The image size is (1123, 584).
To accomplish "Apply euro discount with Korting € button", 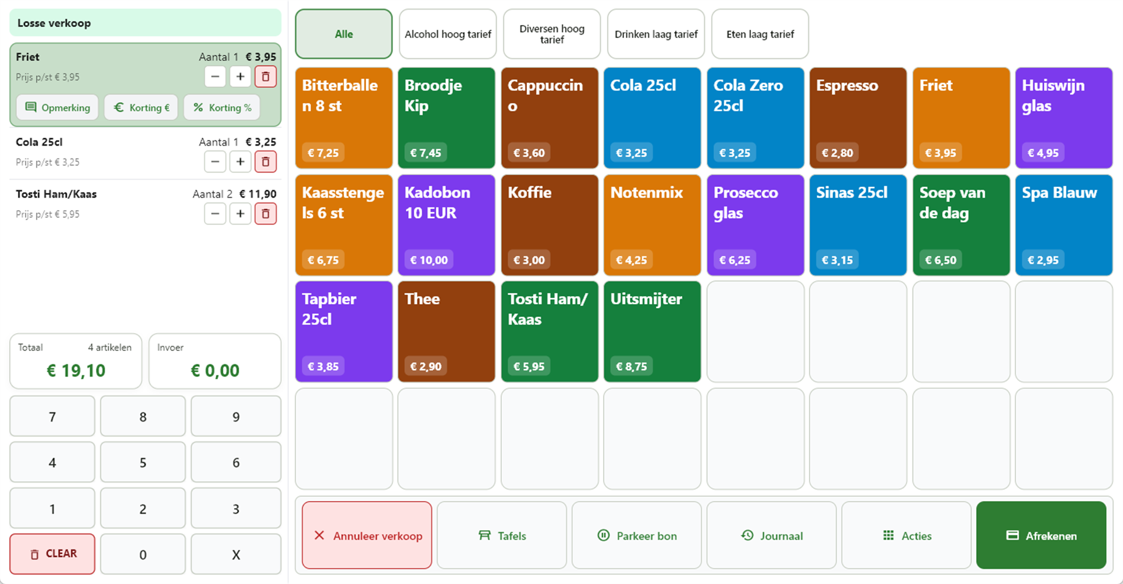I will (x=141, y=108).
